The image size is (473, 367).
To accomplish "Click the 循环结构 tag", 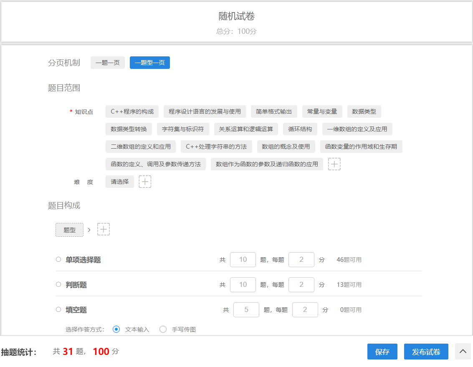I will coord(300,129).
